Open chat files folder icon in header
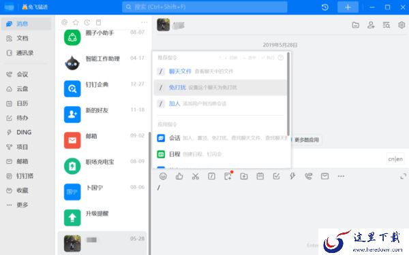This screenshot has height=255, width=409. coord(356,25)
